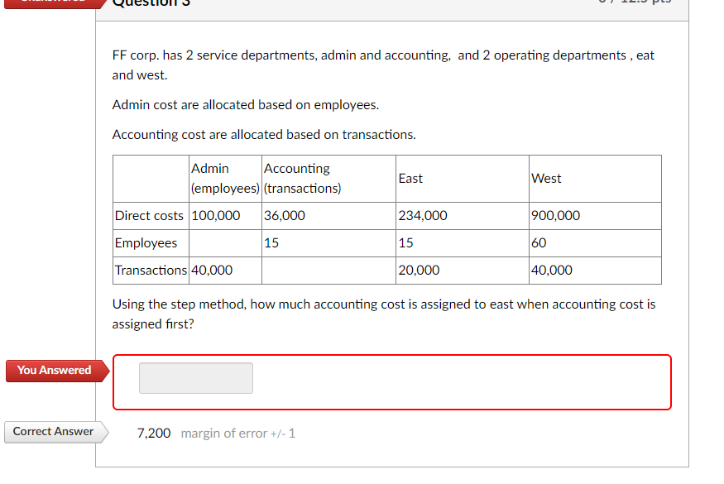Select the 60 employees value for West
The width and height of the screenshot is (724, 484).
coord(536,242)
